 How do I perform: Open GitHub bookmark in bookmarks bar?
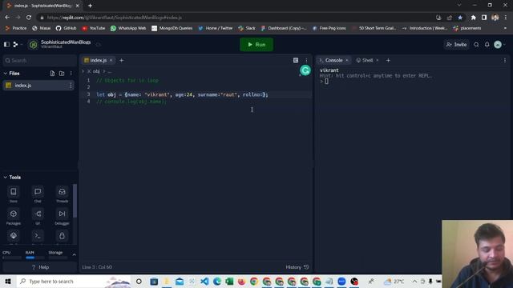[x=66, y=29]
